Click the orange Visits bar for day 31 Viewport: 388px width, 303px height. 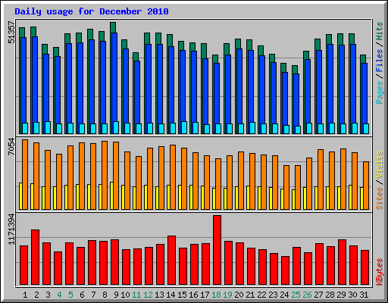click(x=366, y=186)
